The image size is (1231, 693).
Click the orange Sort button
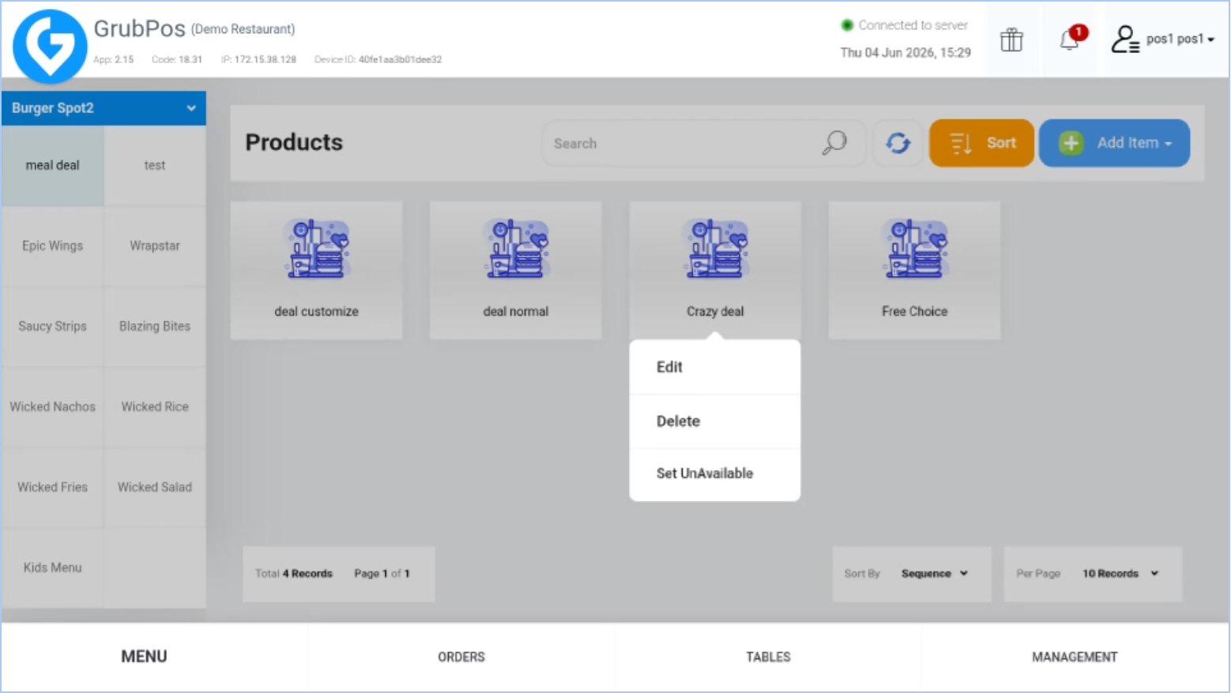point(981,143)
